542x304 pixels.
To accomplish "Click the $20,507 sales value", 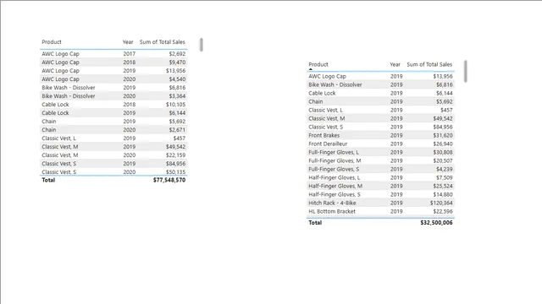I will [443, 160].
